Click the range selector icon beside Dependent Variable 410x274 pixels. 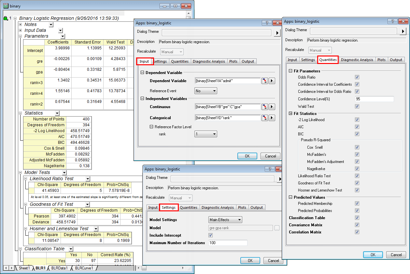coord(264,81)
